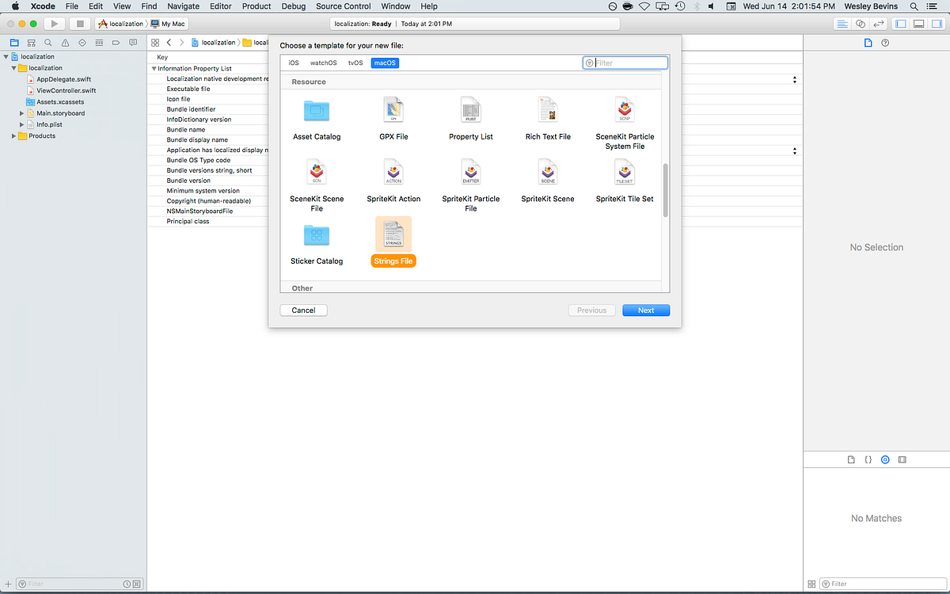Select the Property List template icon
950x594 pixels.
click(470, 109)
